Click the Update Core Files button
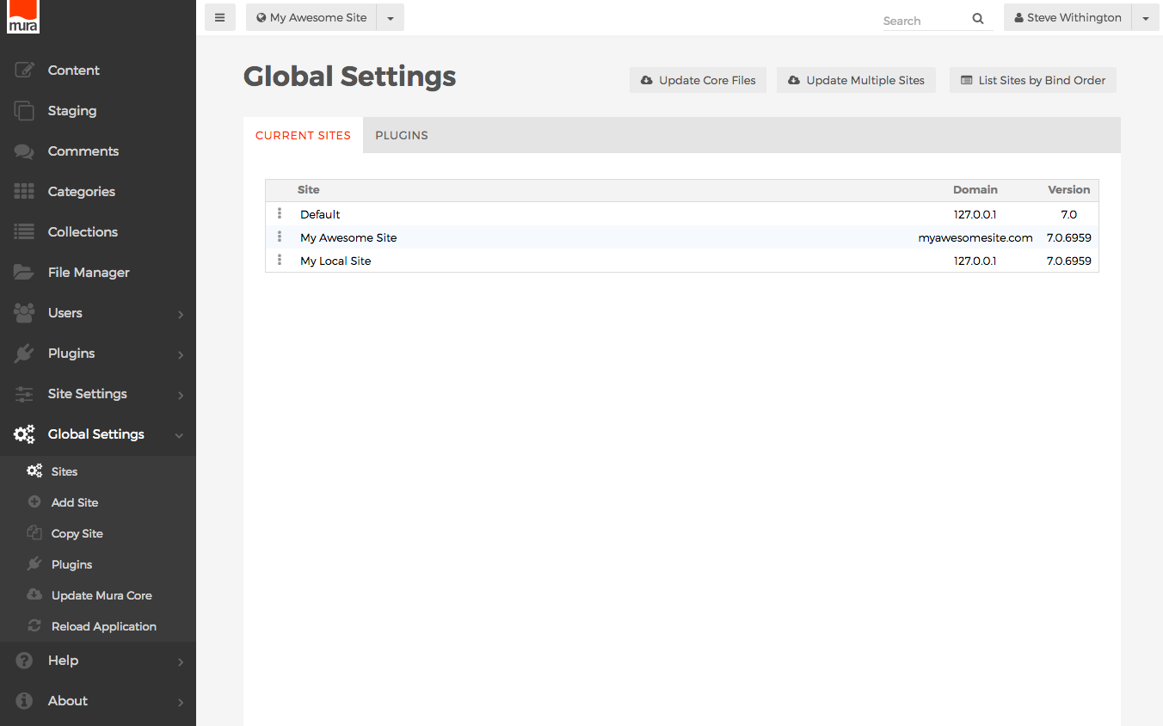1163x726 pixels. tap(698, 80)
